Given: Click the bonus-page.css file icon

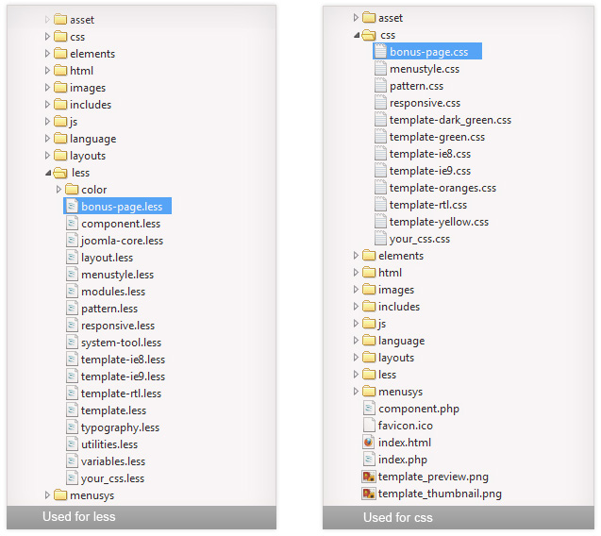Looking at the screenshot, I should point(380,51).
